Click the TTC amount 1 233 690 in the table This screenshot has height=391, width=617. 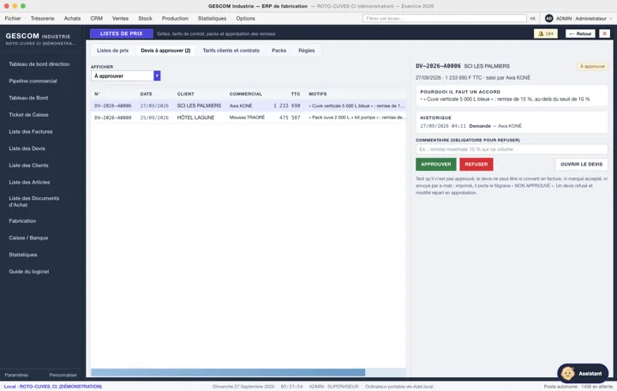click(287, 106)
